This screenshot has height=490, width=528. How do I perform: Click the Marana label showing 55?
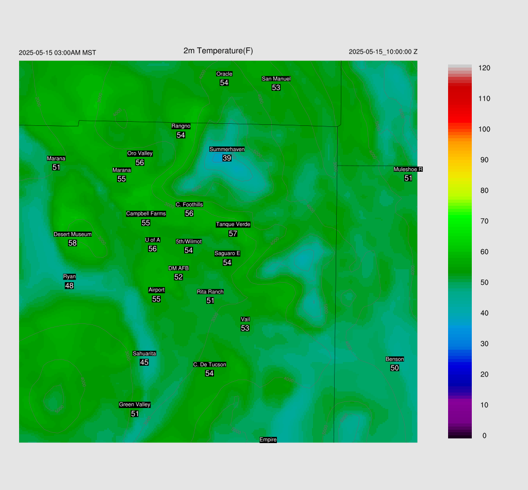pos(122,170)
